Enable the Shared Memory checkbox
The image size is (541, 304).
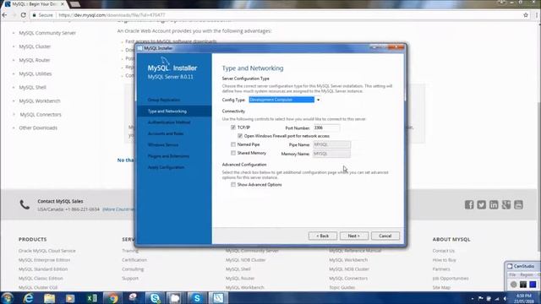click(233, 153)
